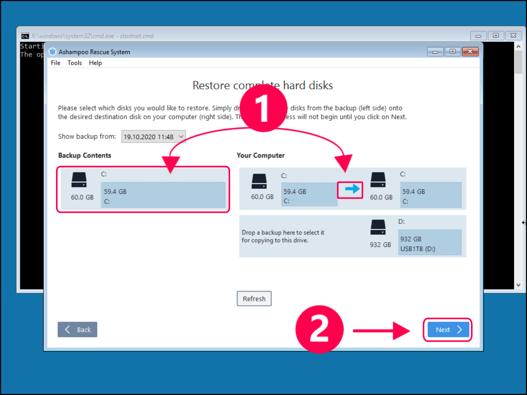Click the 'Restore complete hard disks' title
This screenshot has width=527, height=395.
(263, 85)
